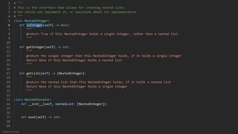Click the NestedIterator class name
The width and height of the screenshot is (238, 134).
pyautogui.click(x=37, y=100)
